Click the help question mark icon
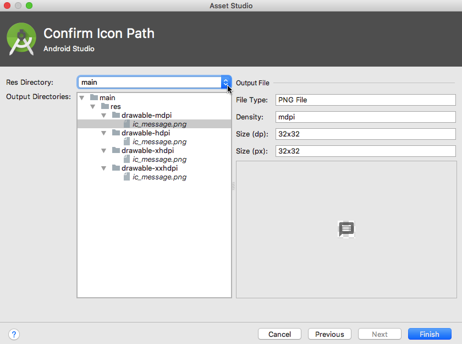The height and width of the screenshot is (344, 462). (14, 334)
